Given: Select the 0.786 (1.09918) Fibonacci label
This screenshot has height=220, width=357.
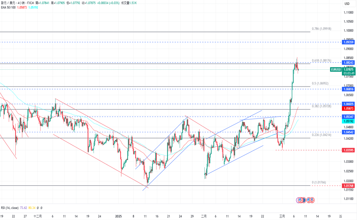Looking at the screenshot, I should [321, 29].
